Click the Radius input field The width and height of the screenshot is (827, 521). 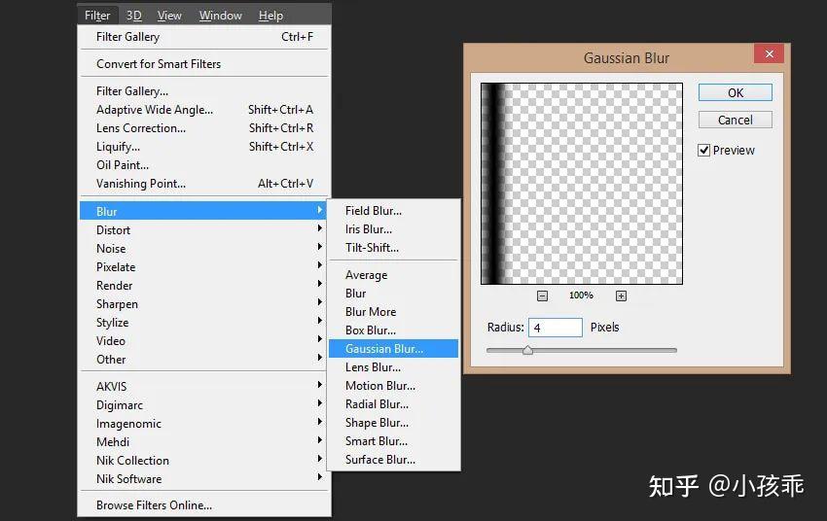tap(556, 328)
